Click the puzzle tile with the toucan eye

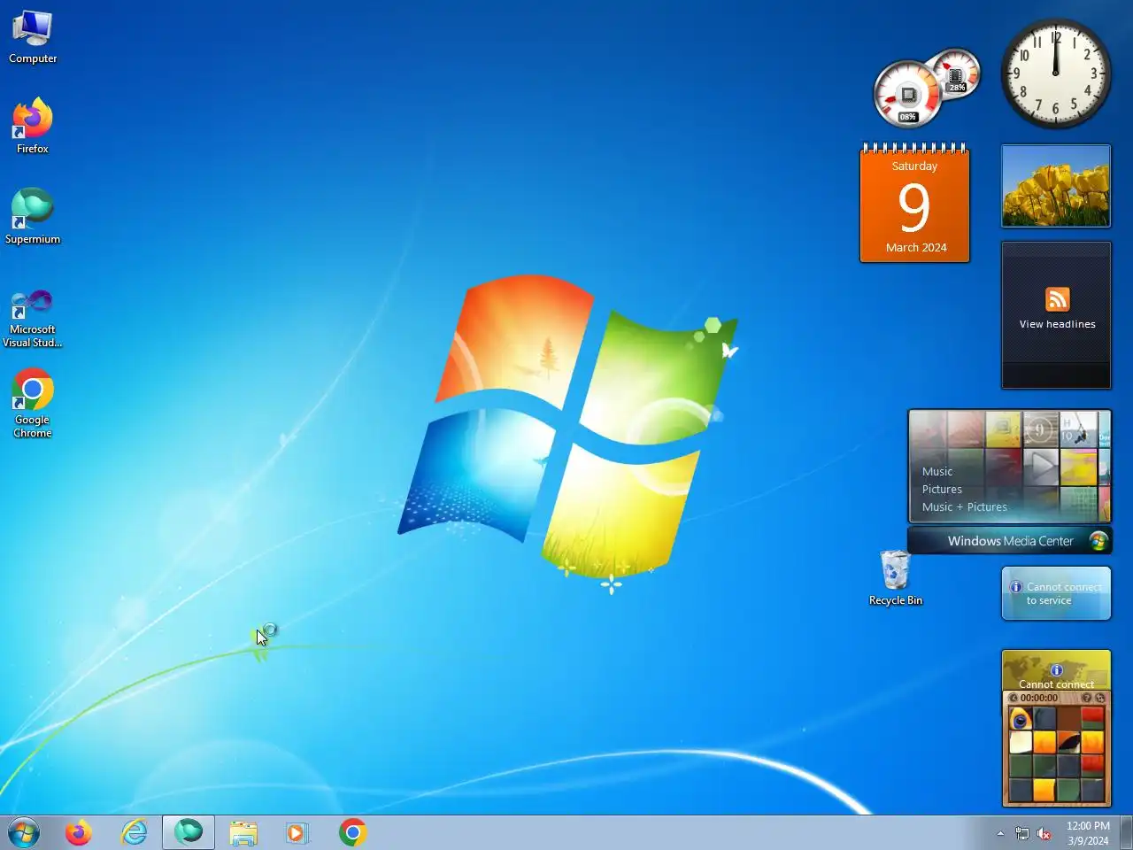pos(1021,719)
